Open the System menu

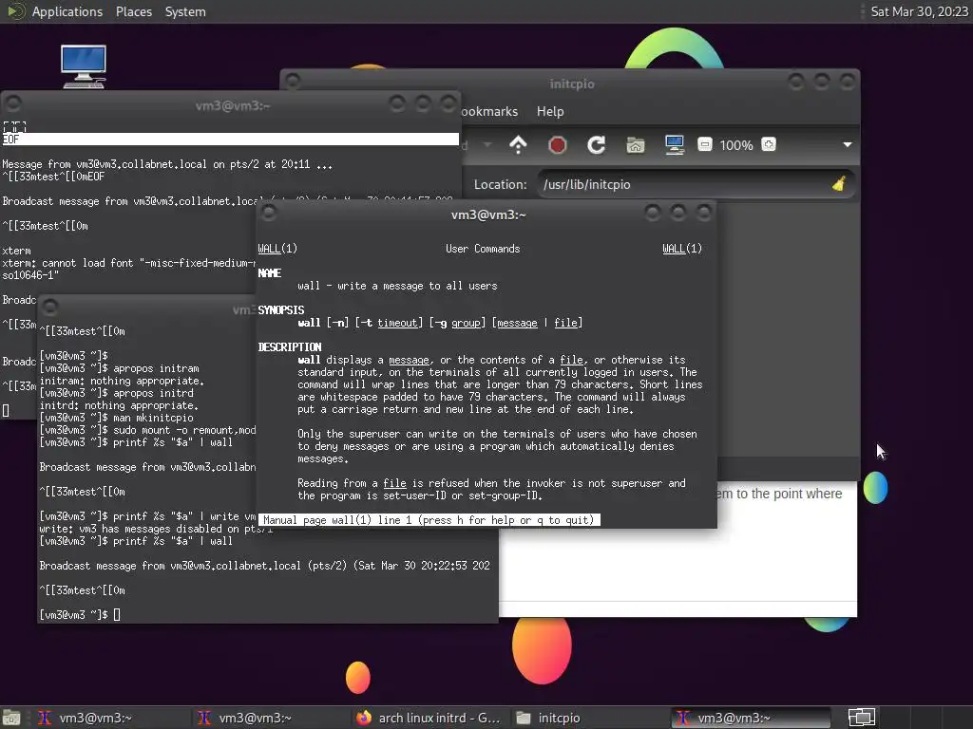tap(185, 11)
